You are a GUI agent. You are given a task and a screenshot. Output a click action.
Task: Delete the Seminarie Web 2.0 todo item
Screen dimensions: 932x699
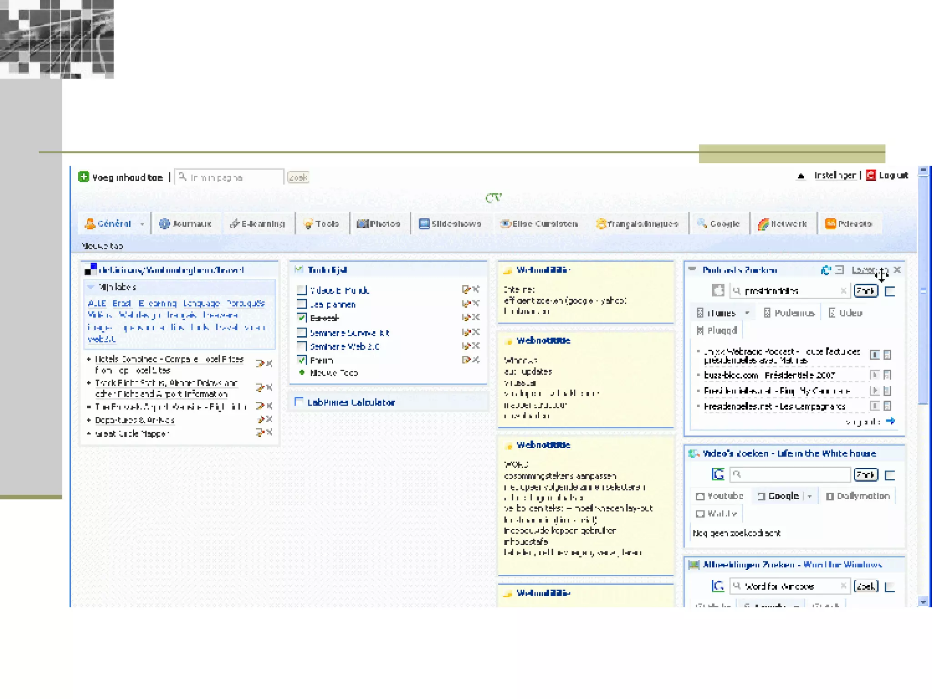[x=476, y=346]
